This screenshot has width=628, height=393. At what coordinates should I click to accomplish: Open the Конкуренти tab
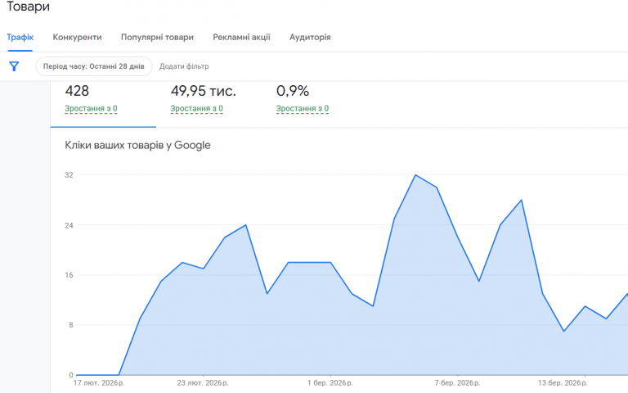pyautogui.click(x=78, y=38)
